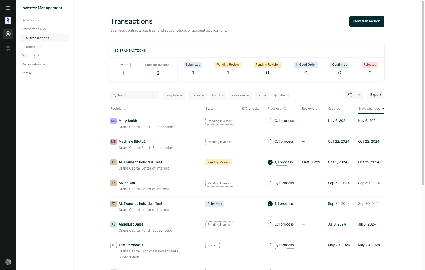This screenshot has height=270, width=425.
Task: Click the Export button
Action: (376, 95)
